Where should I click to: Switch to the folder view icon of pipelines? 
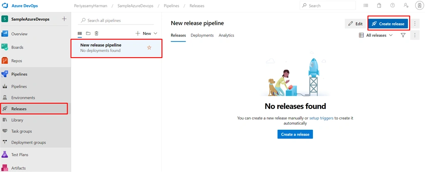(88, 33)
